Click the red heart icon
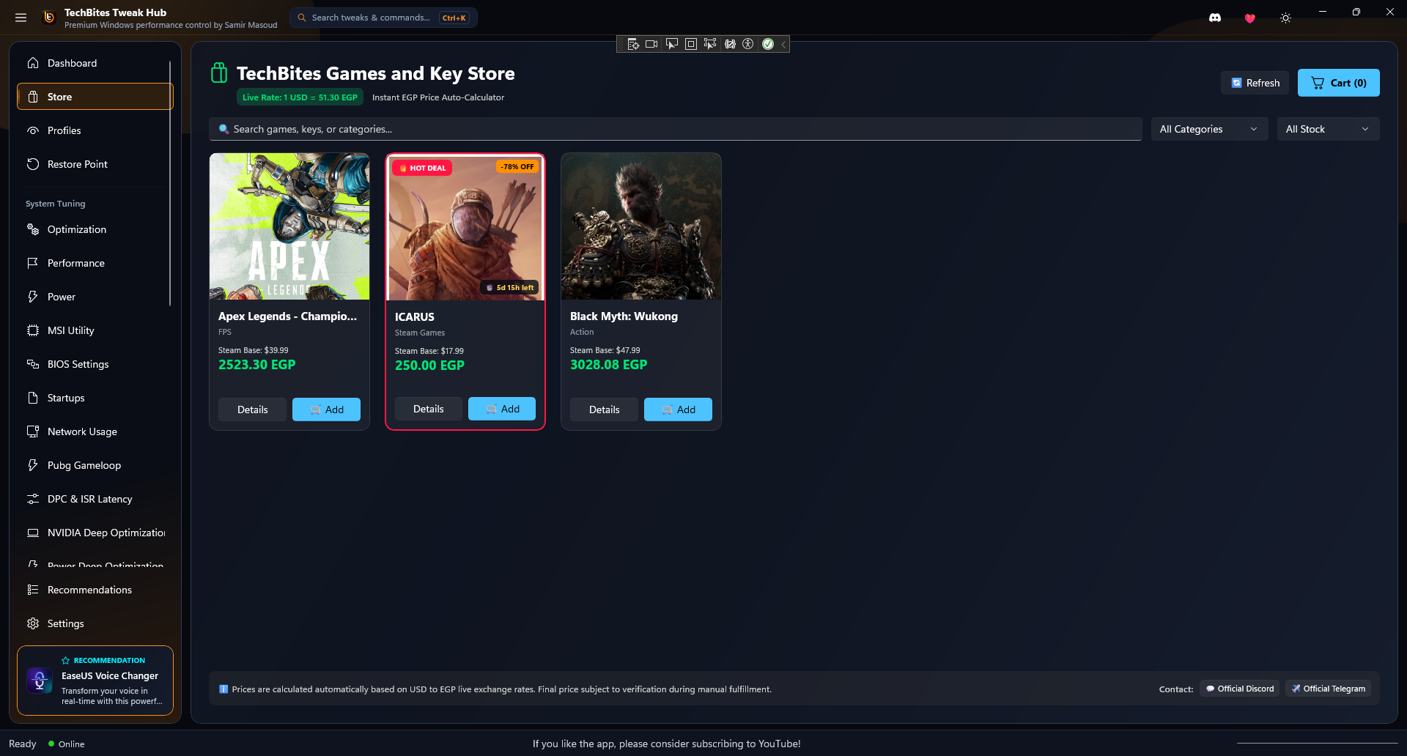Viewport: 1407px width, 756px height. [1250, 18]
